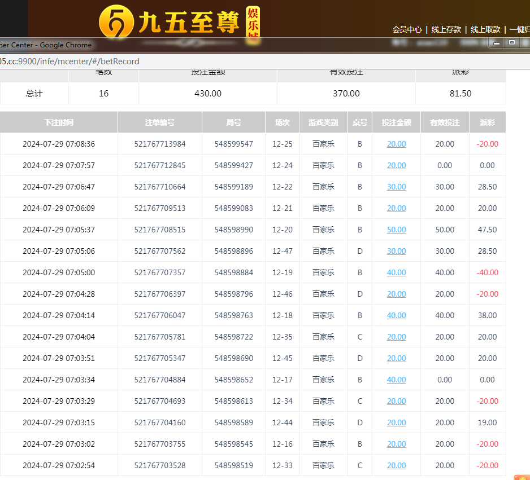Minimize the Member Center popup window
The height and width of the screenshot is (480, 530).
(x=497, y=43)
